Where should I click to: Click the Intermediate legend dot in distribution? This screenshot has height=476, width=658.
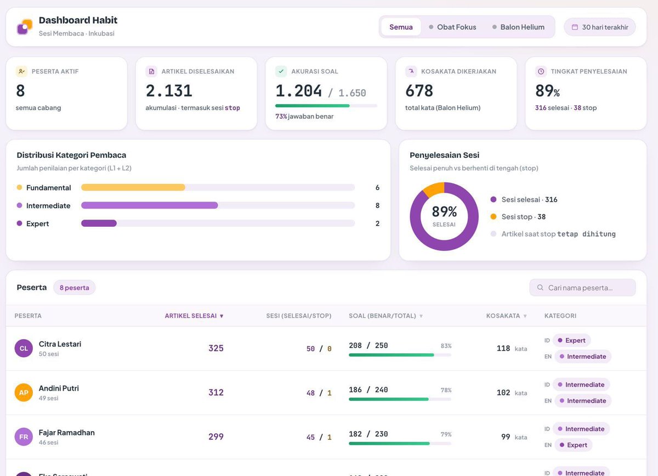(20, 205)
